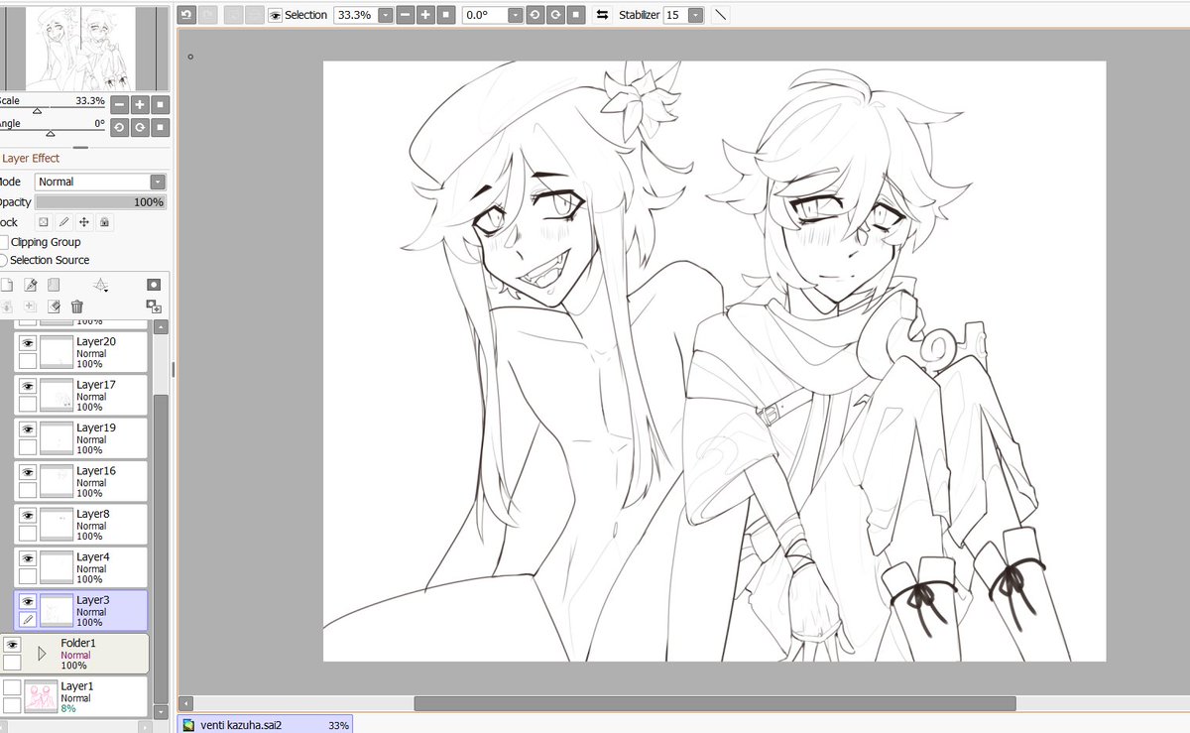Toggle lock transparent pixels icon
The height and width of the screenshot is (733, 1190).
pos(44,223)
